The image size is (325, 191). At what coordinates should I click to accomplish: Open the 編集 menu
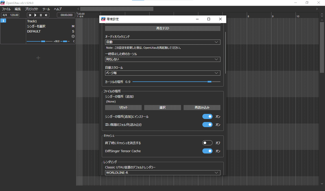(18, 9)
